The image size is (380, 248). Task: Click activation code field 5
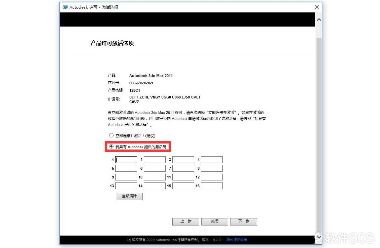(126, 168)
